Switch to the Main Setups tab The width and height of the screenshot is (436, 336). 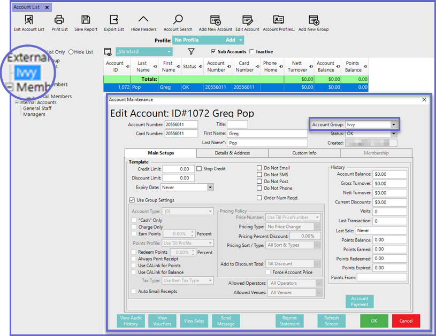point(160,153)
